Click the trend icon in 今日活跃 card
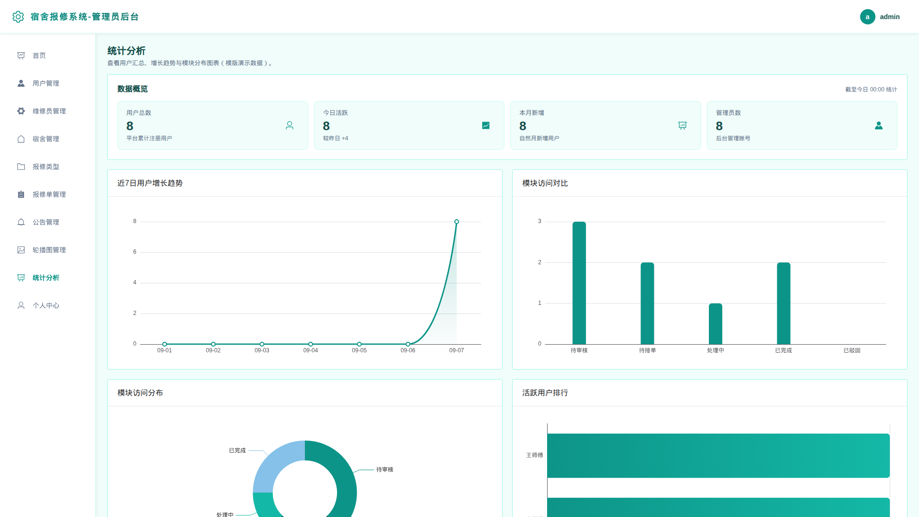 pos(486,125)
